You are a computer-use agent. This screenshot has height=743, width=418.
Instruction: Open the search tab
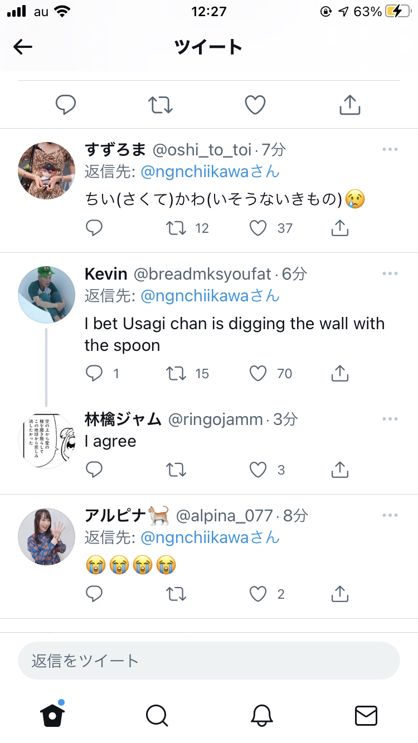click(x=157, y=715)
